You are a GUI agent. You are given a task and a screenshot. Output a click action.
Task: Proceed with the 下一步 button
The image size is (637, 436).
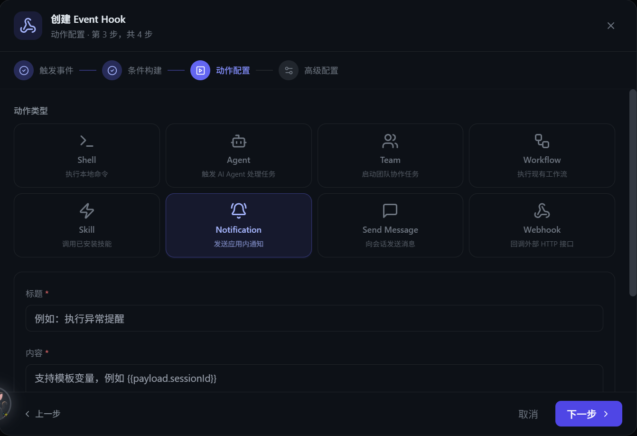(x=589, y=414)
